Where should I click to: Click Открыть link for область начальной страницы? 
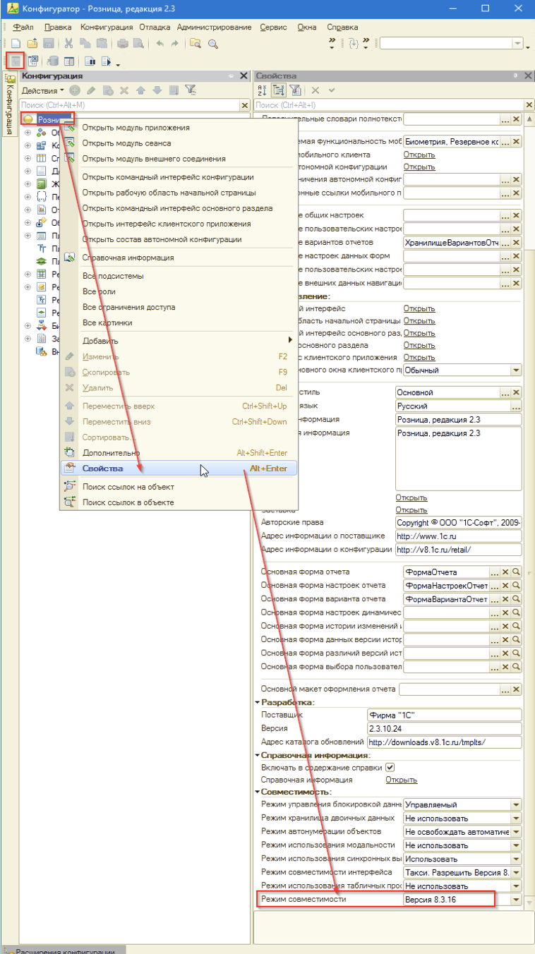tap(419, 320)
